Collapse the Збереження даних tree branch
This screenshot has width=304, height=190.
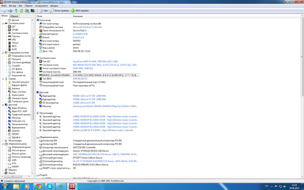click(3, 144)
